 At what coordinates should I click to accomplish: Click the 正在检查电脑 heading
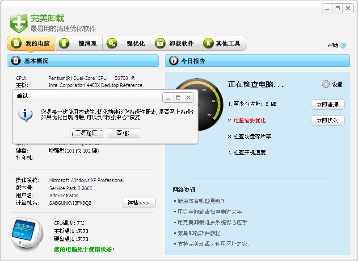(x=256, y=84)
